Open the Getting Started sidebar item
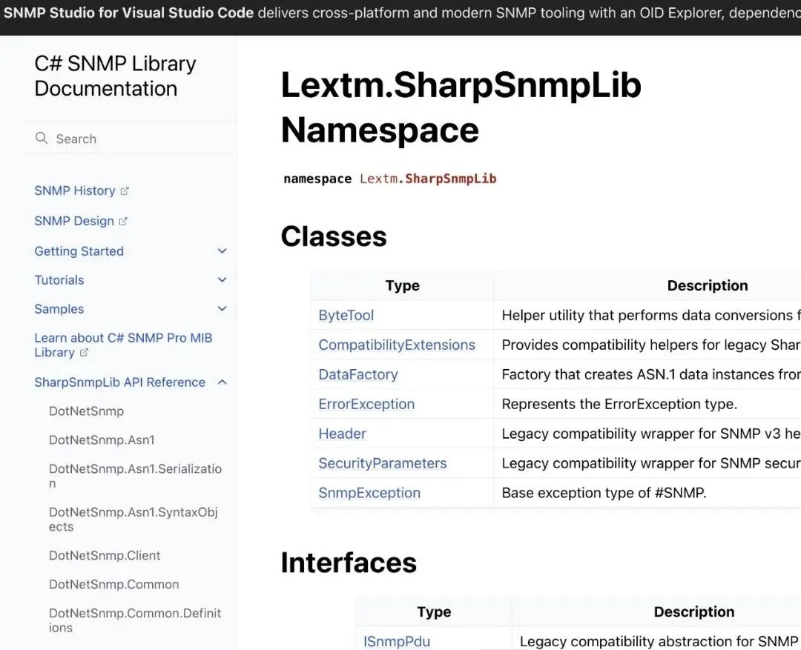This screenshot has height=650, width=801. [x=79, y=251]
